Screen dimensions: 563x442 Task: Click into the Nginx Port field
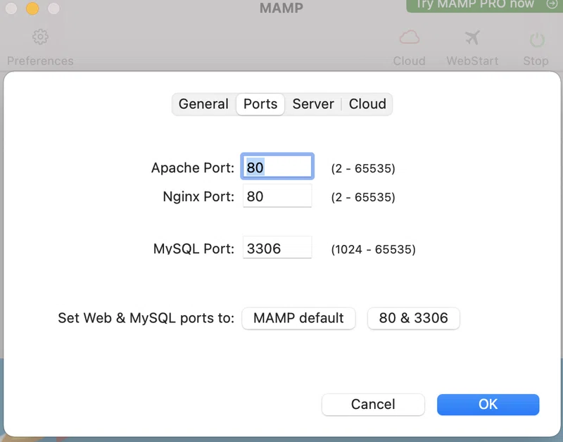(x=277, y=196)
